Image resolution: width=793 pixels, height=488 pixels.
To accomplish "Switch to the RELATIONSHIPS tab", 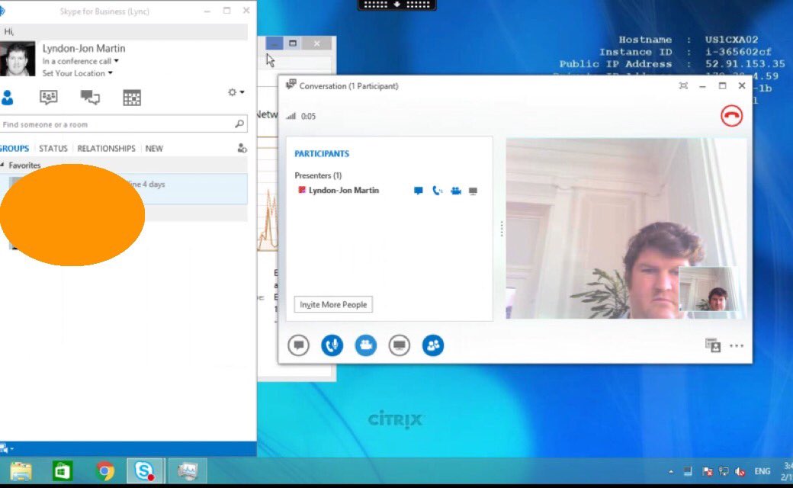I will click(x=106, y=148).
